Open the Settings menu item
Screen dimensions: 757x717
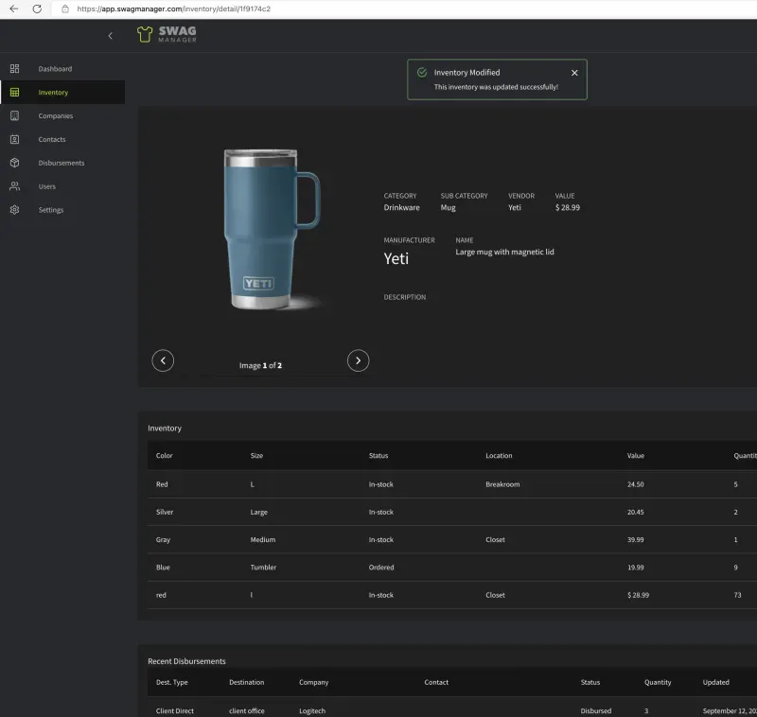pos(51,210)
